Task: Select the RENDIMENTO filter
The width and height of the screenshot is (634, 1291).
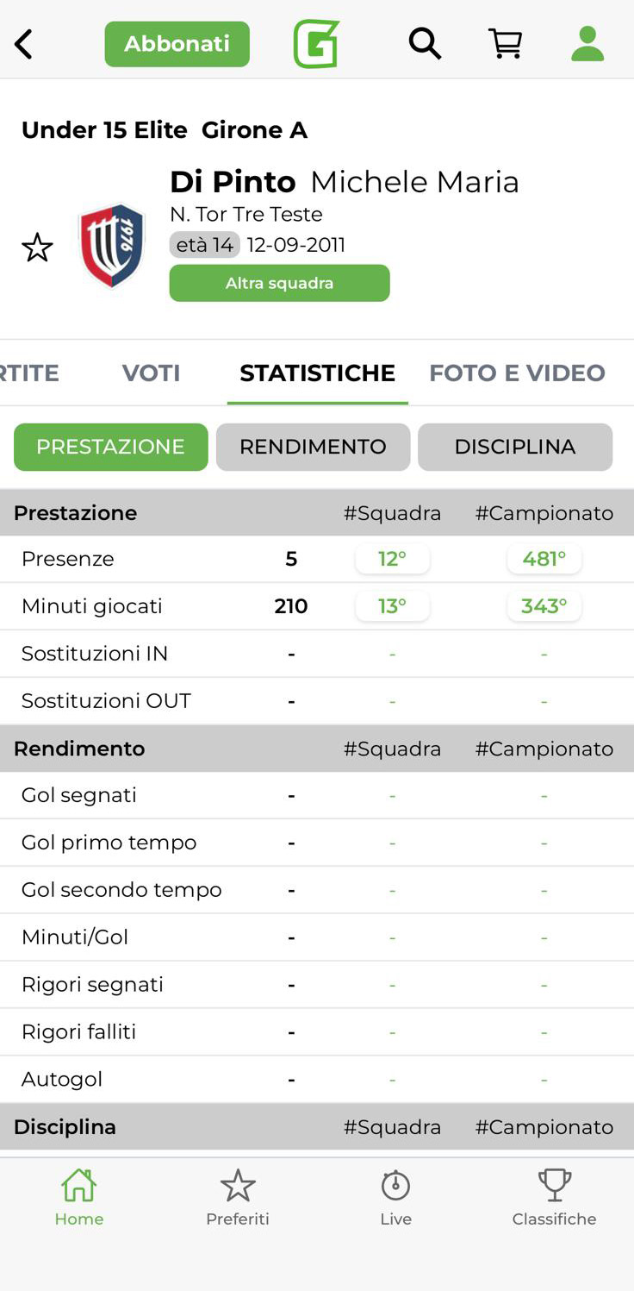Action: [313, 447]
